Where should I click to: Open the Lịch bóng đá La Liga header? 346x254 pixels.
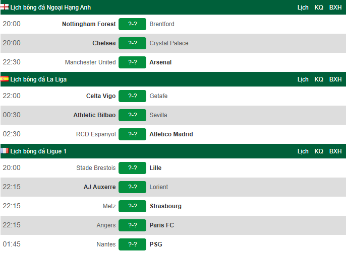pos(38,79)
